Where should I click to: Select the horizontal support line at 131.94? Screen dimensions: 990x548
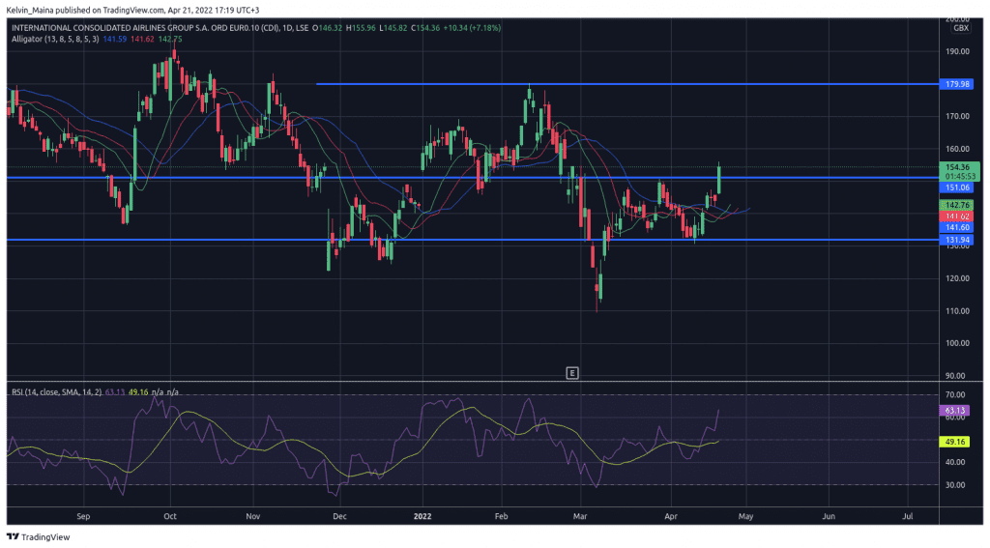coord(473,240)
